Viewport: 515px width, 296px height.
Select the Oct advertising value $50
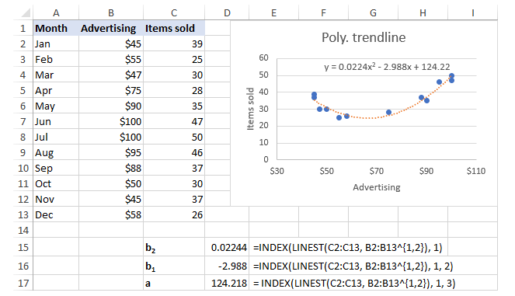(111, 183)
